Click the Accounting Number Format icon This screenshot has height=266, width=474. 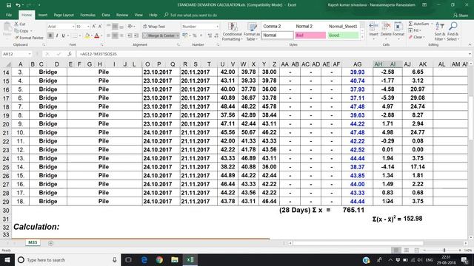(184, 35)
